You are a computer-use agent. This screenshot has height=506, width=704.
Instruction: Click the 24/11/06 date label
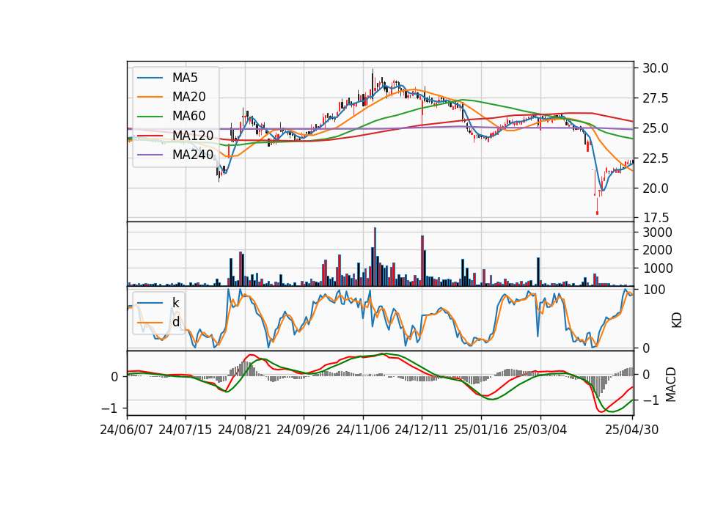point(363,430)
